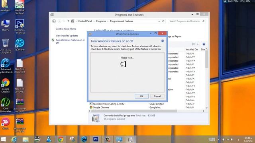
Task: Refresh the Programs and Features list
Action: coord(163,21)
